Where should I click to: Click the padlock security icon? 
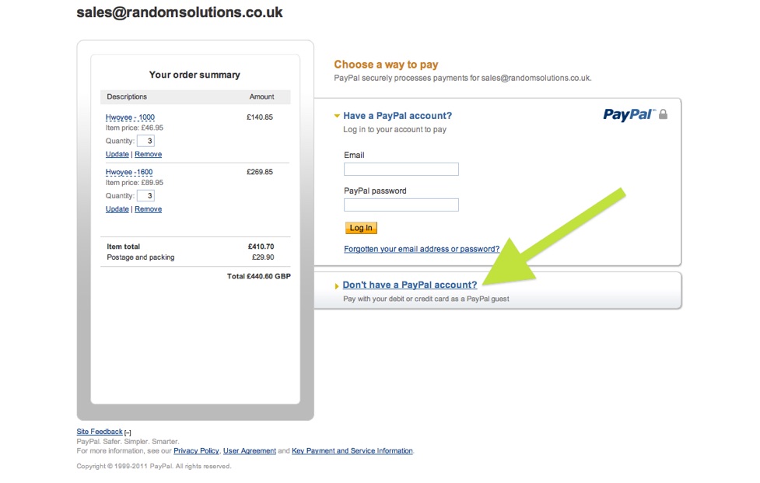[x=664, y=115]
